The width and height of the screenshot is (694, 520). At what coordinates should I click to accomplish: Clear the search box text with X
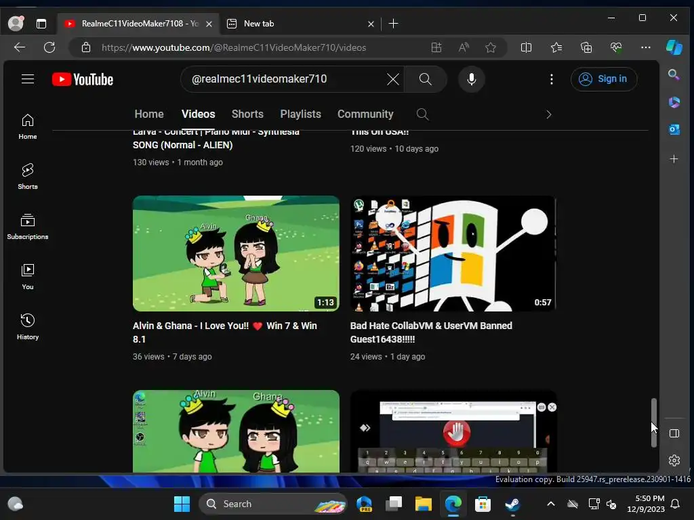(392, 79)
